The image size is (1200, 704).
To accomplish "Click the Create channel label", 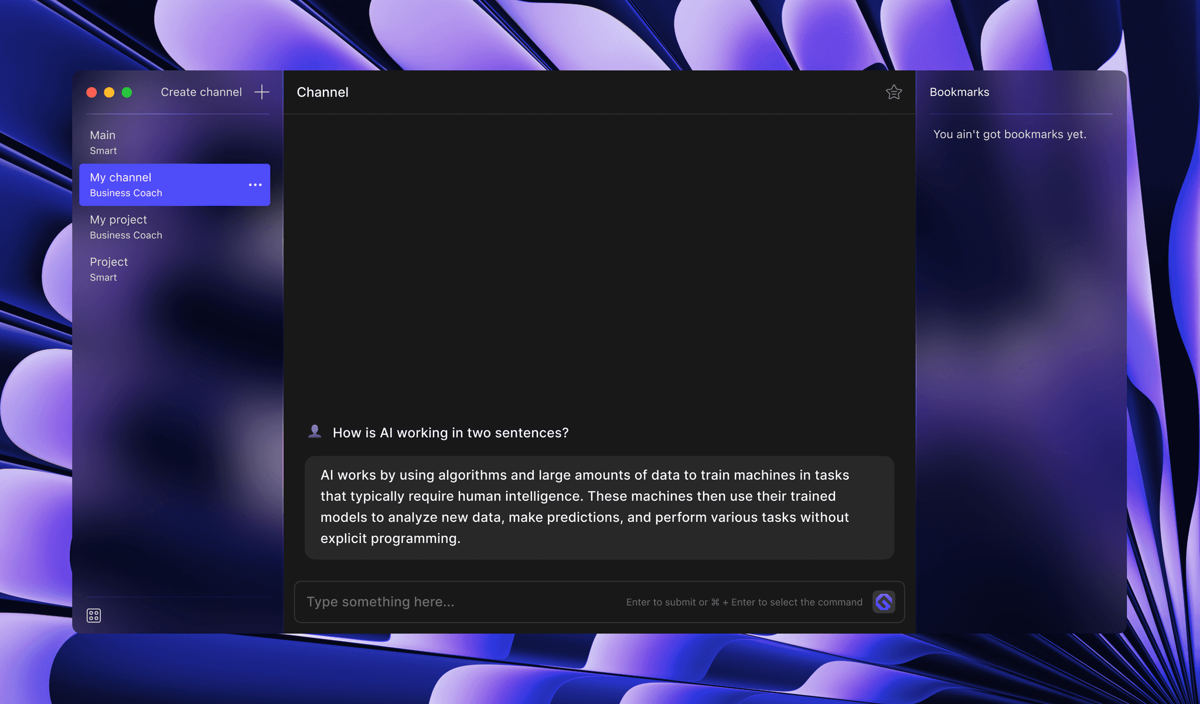I will (x=201, y=92).
